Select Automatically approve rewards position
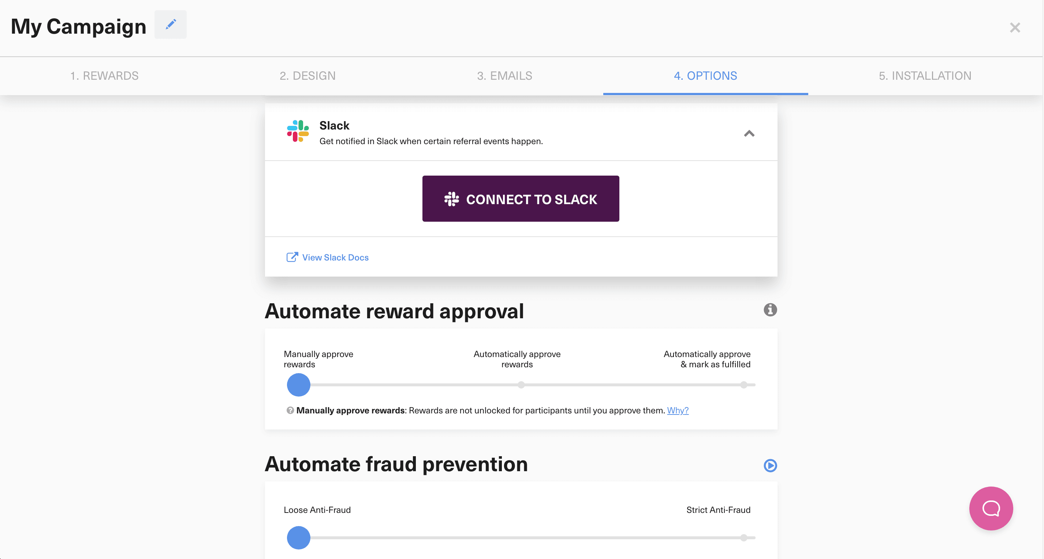The width and height of the screenshot is (1044, 559). point(521,385)
